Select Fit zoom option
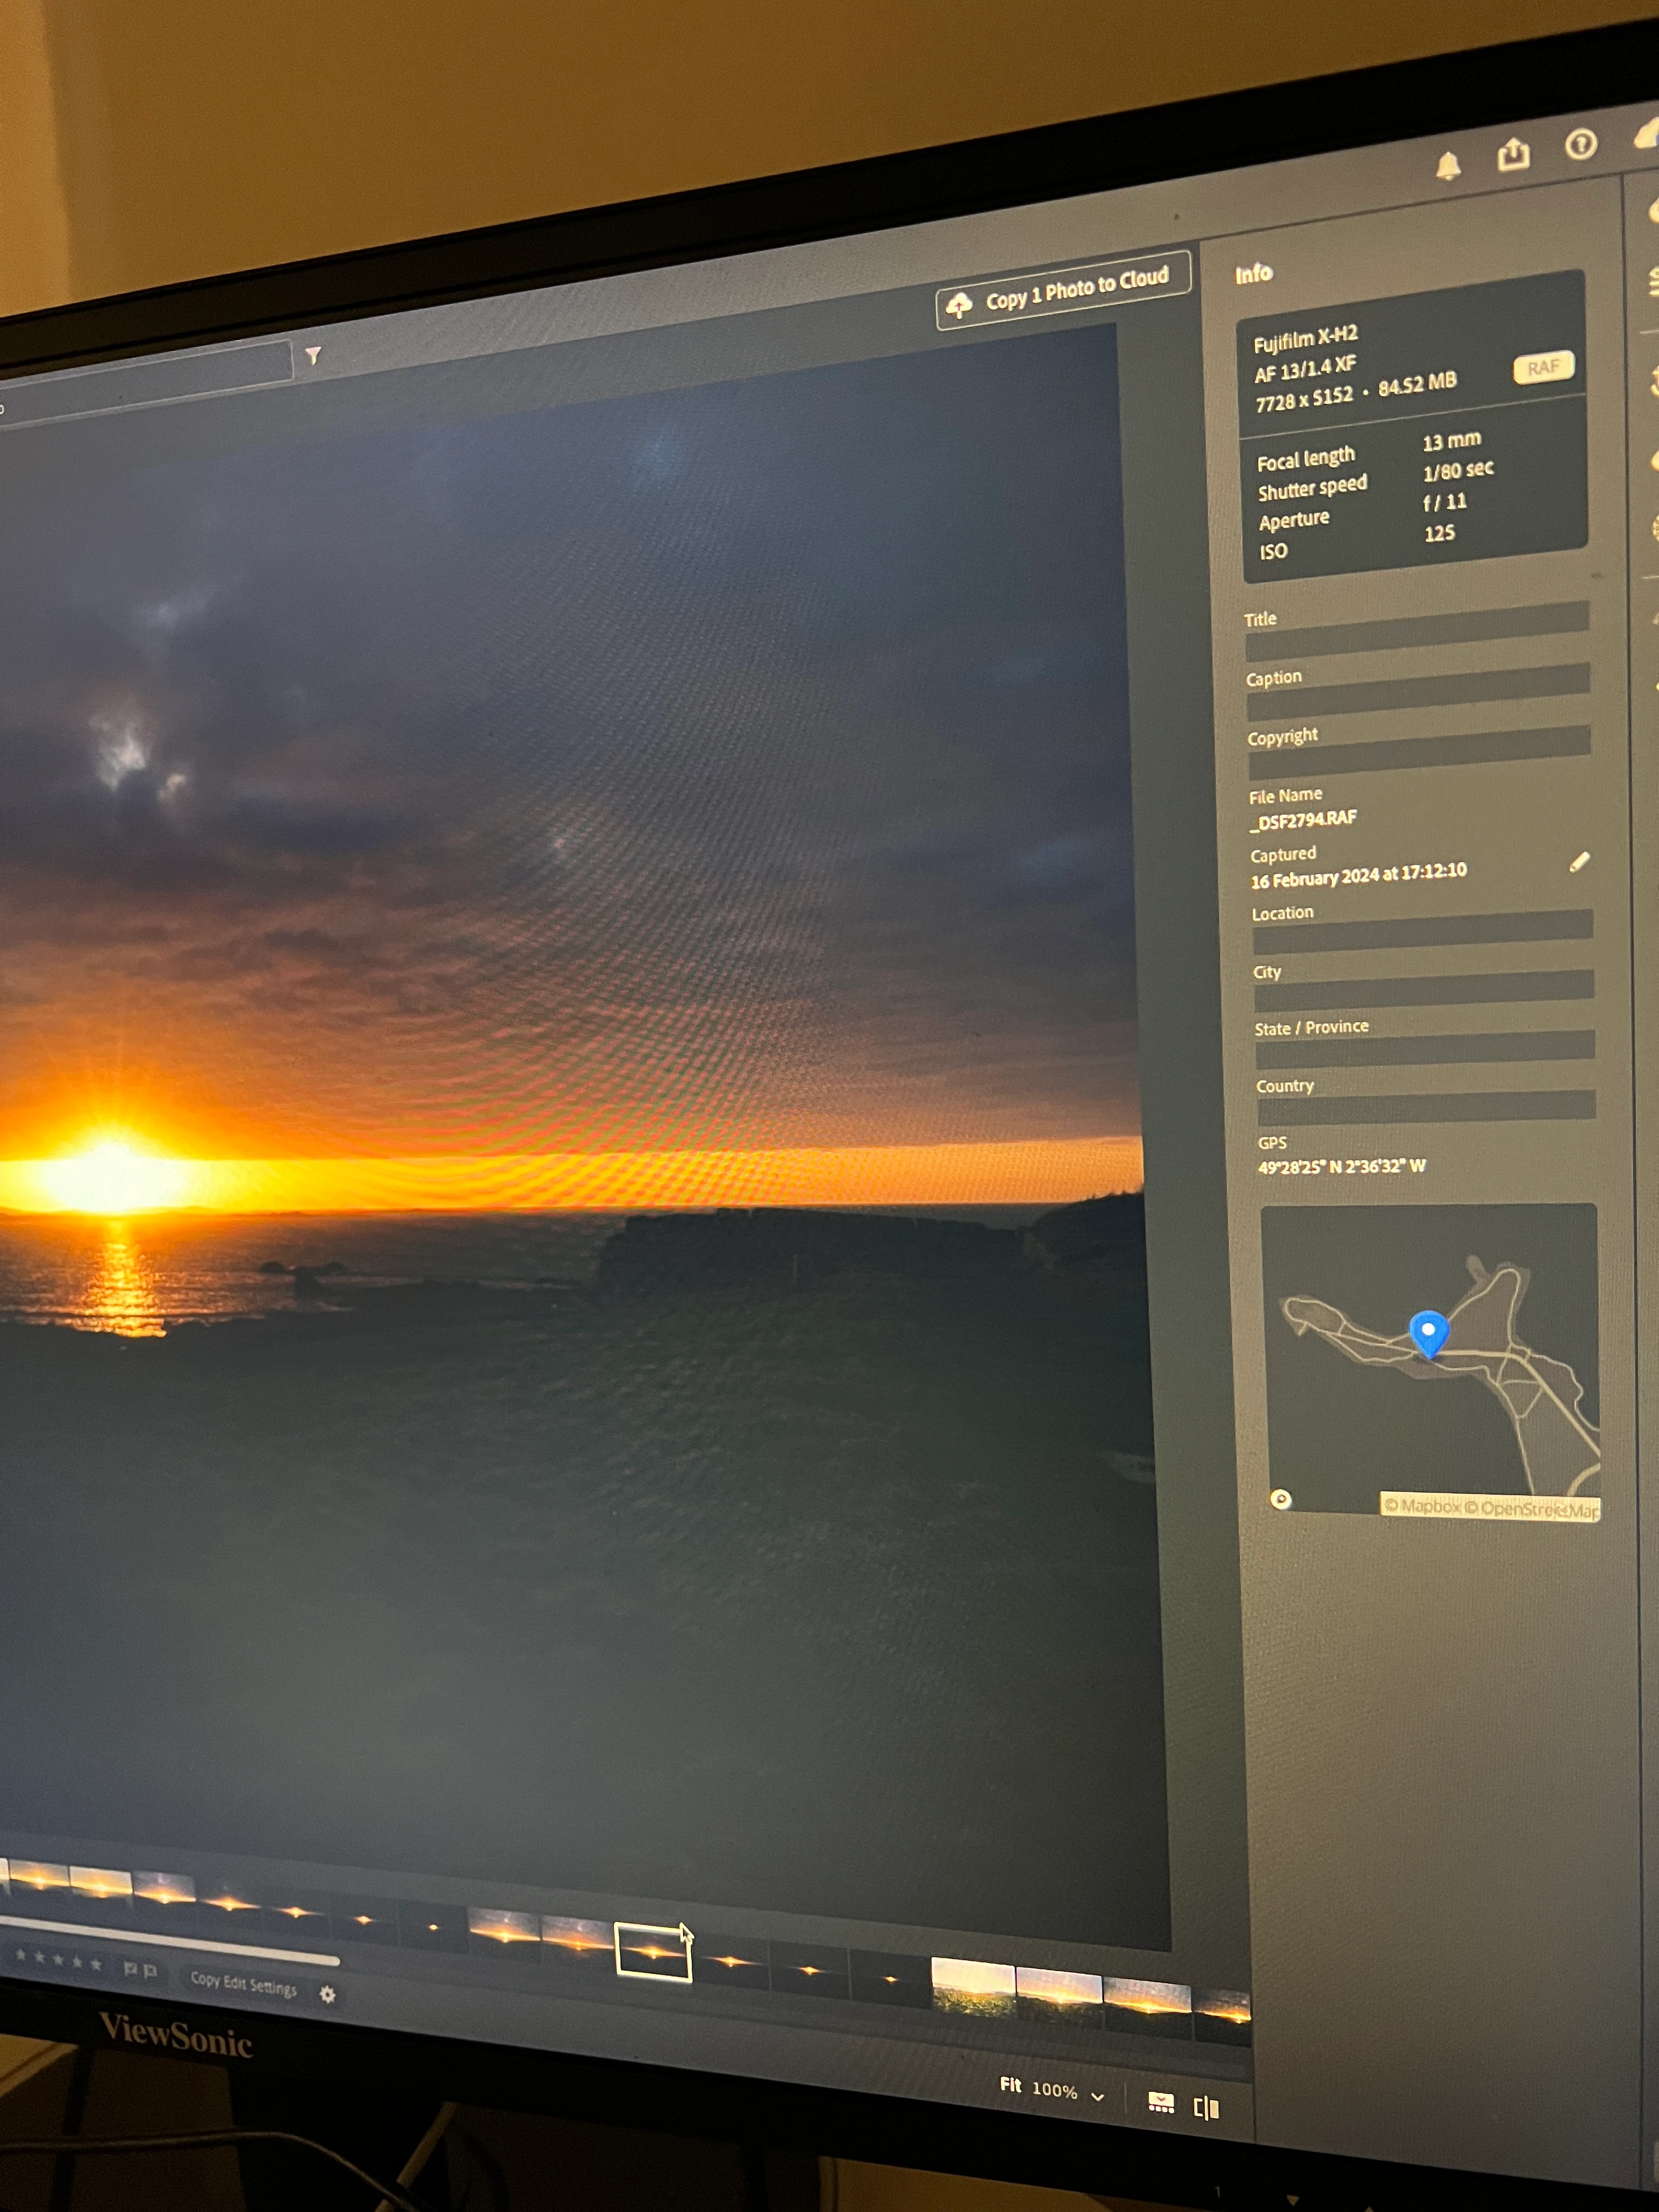Viewport: 1659px width, 2212px height. (1010, 2084)
